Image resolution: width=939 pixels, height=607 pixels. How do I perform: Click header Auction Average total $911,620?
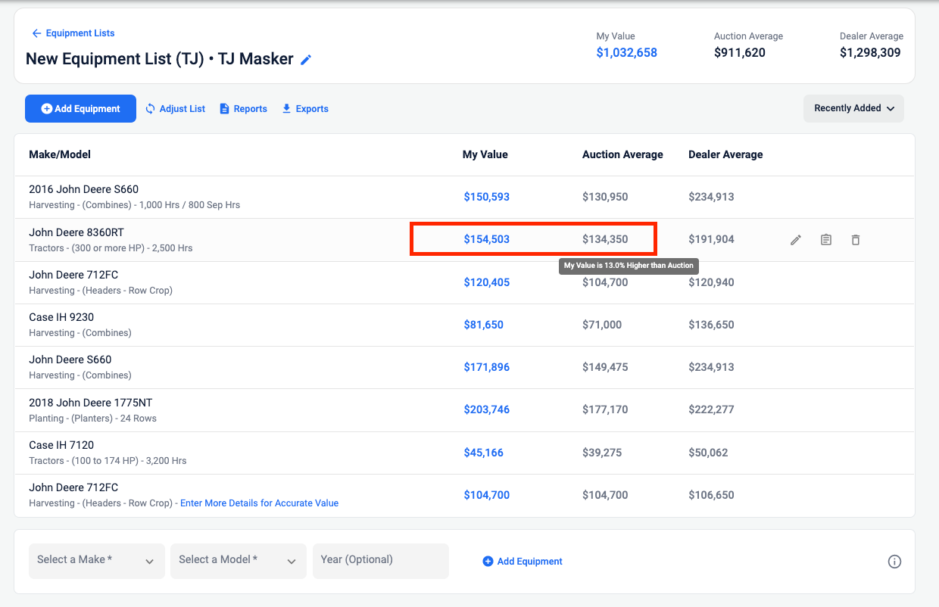click(x=740, y=53)
